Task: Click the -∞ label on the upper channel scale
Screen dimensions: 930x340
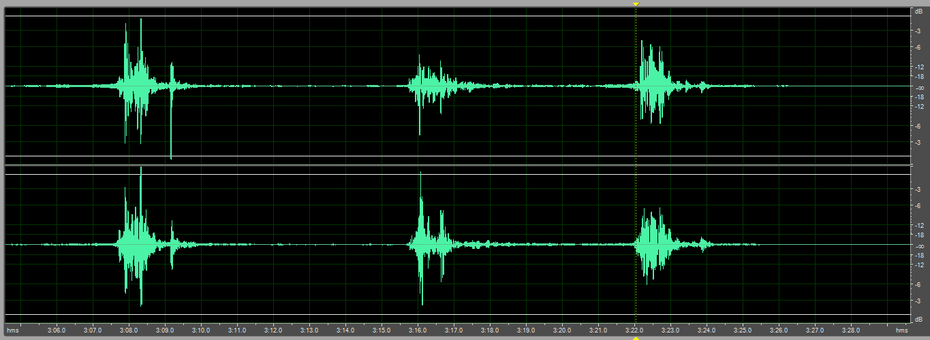Action: (919, 87)
